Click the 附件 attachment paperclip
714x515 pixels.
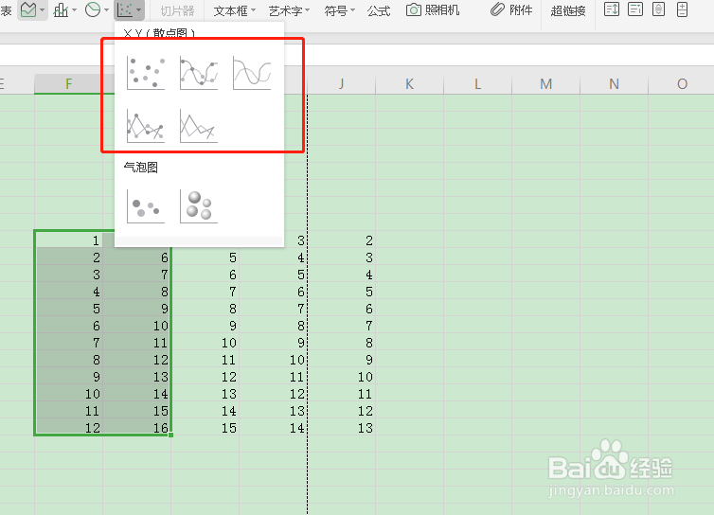click(x=511, y=9)
